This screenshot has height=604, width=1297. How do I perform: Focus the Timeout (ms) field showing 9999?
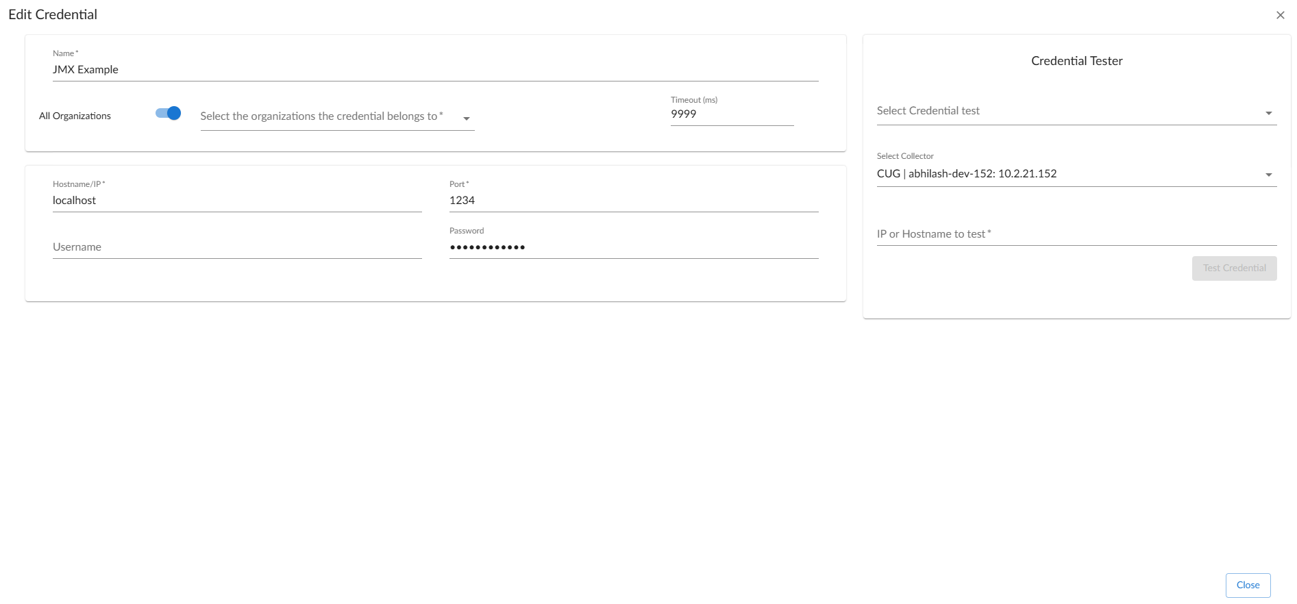tap(731, 114)
